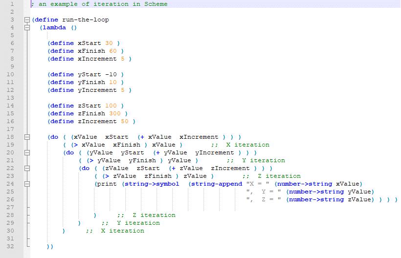Click the ';; Z iteration' comment on line 28
The image size is (401, 258).
[146, 215]
